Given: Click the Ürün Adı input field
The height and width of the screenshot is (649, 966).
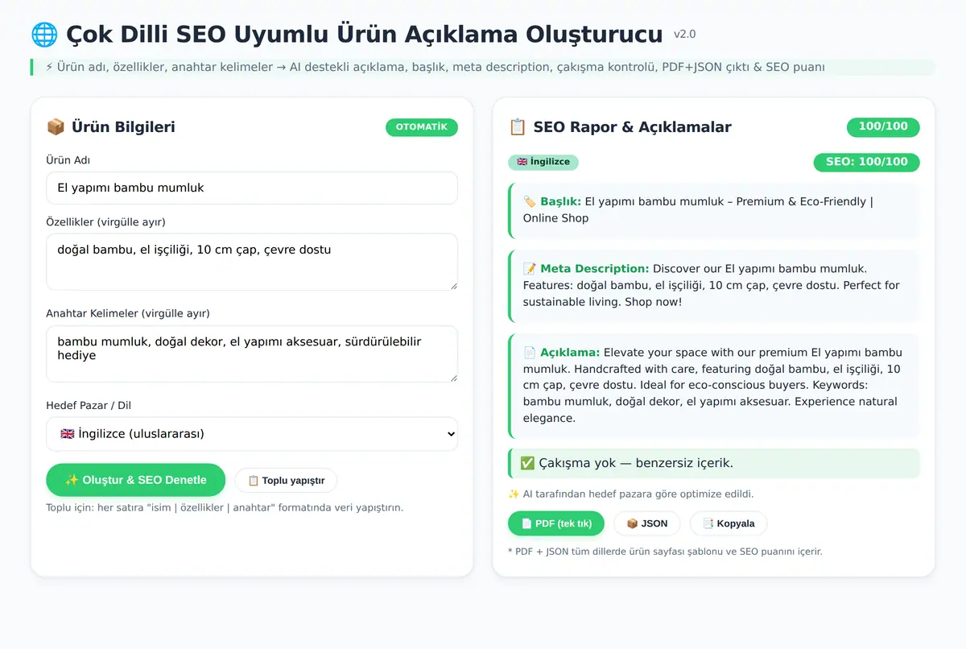Looking at the screenshot, I should 252,188.
